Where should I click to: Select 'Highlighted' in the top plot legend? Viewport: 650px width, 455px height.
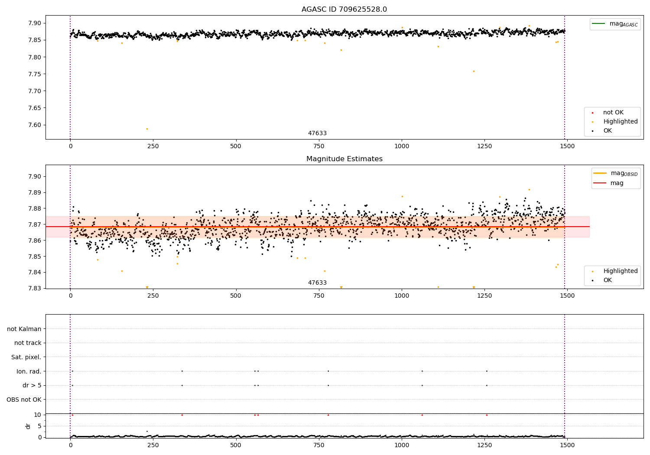click(621, 122)
